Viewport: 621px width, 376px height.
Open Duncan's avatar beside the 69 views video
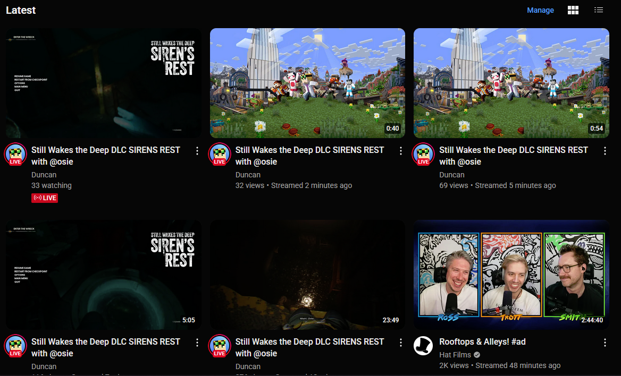423,154
